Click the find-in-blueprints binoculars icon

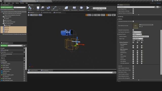point(115,73)
